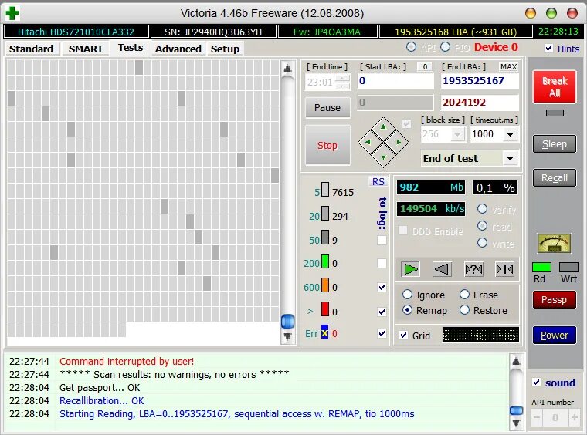
Task: Click the scroll up arrow of block map
Action: [x=287, y=68]
